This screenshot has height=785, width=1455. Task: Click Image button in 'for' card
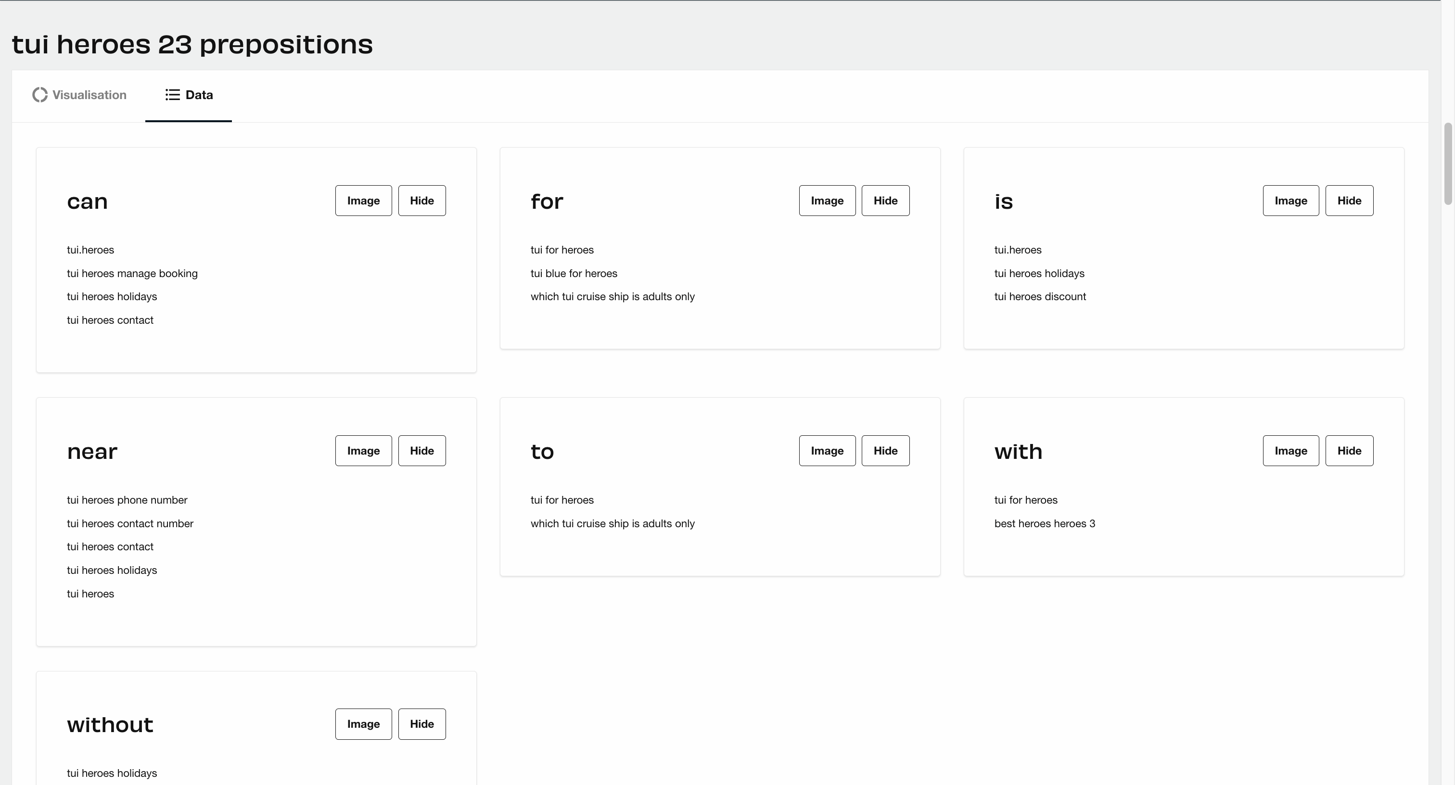click(827, 201)
